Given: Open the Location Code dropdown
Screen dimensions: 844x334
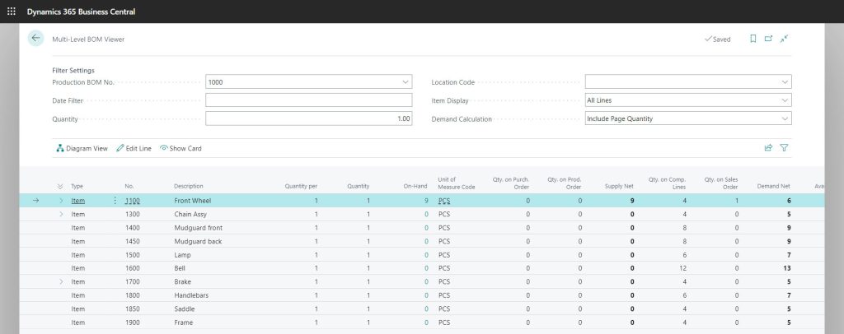Looking at the screenshot, I should click(x=784, y=82).
